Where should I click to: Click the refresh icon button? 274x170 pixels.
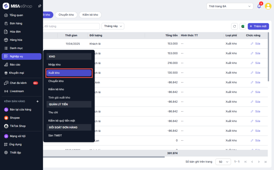tap(234, 26)
